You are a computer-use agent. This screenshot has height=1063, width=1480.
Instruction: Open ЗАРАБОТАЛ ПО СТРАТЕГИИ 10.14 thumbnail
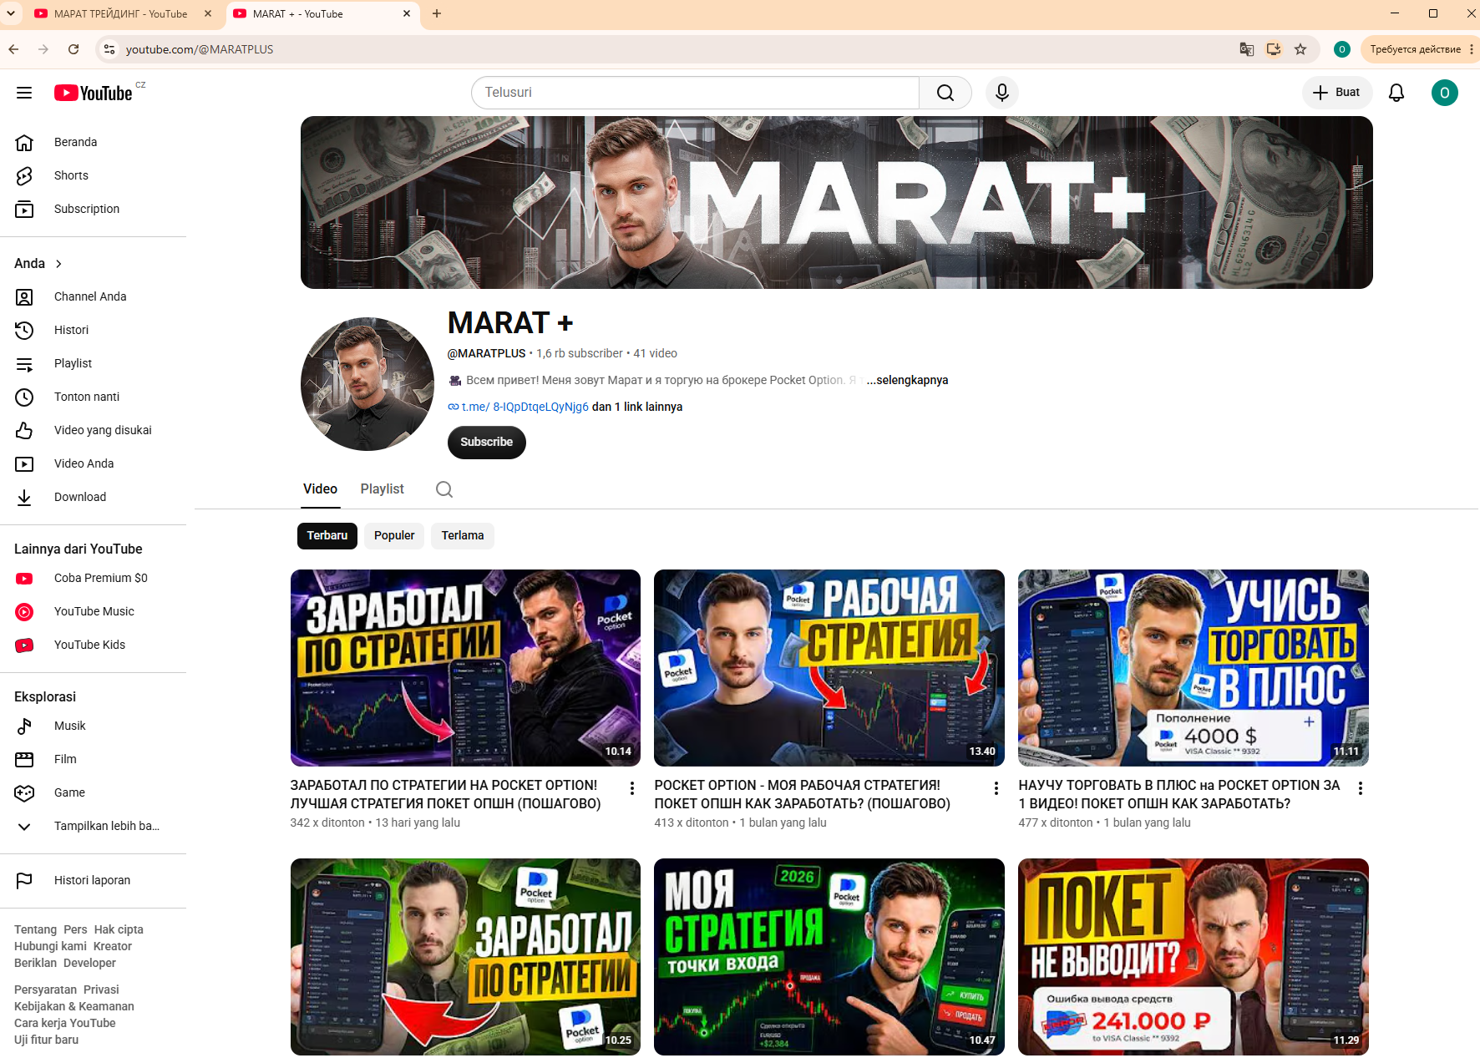[465, 668]
